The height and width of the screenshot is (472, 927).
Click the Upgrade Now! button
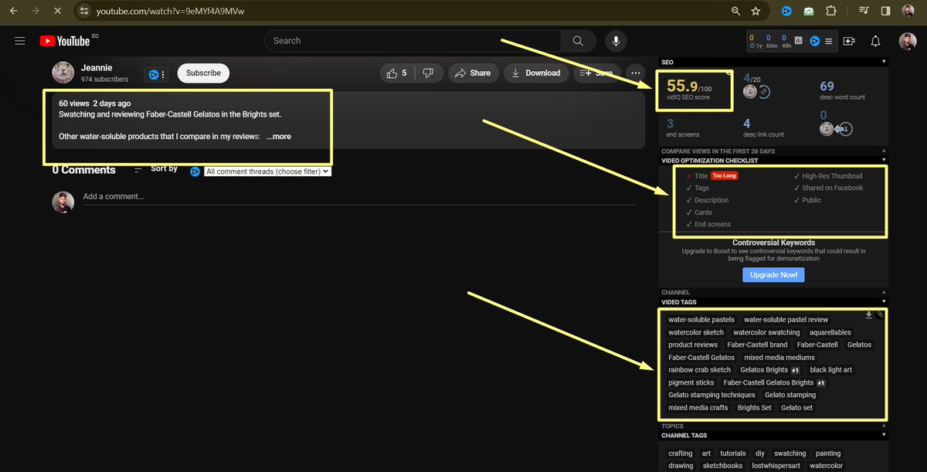pyautogui.click(x=772, y=274)
